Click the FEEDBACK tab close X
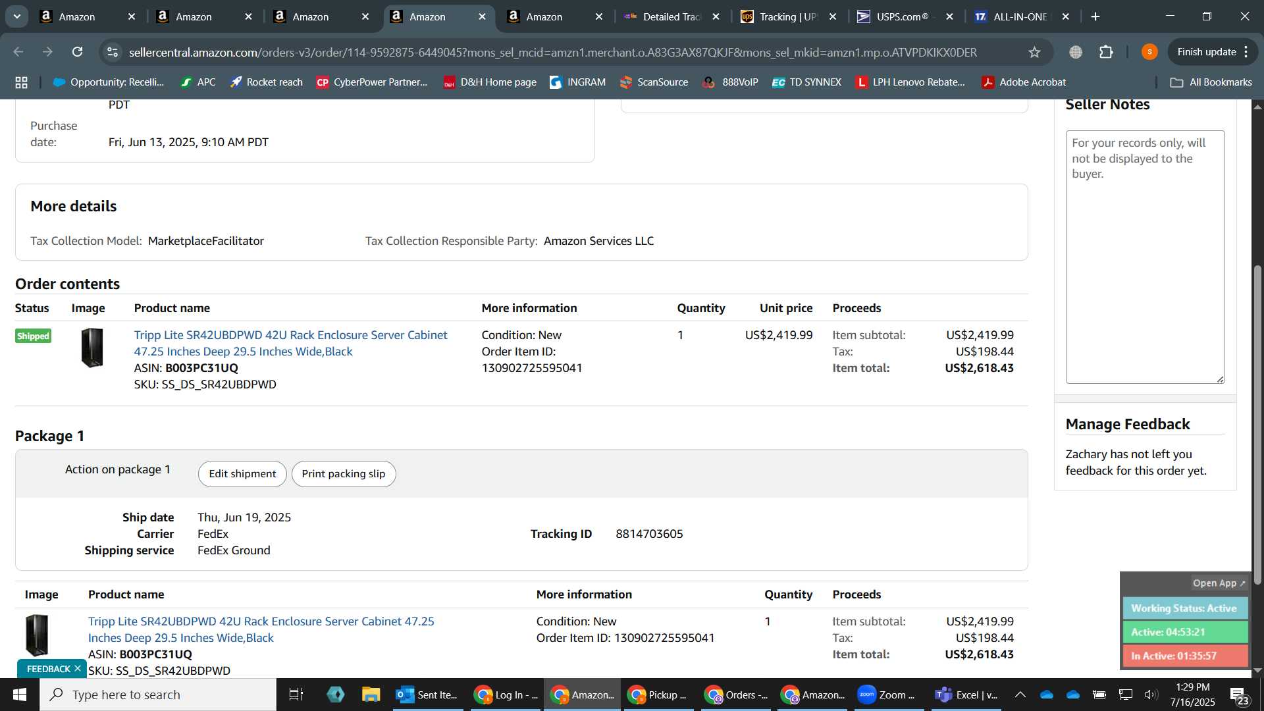 tap(77, 668)
